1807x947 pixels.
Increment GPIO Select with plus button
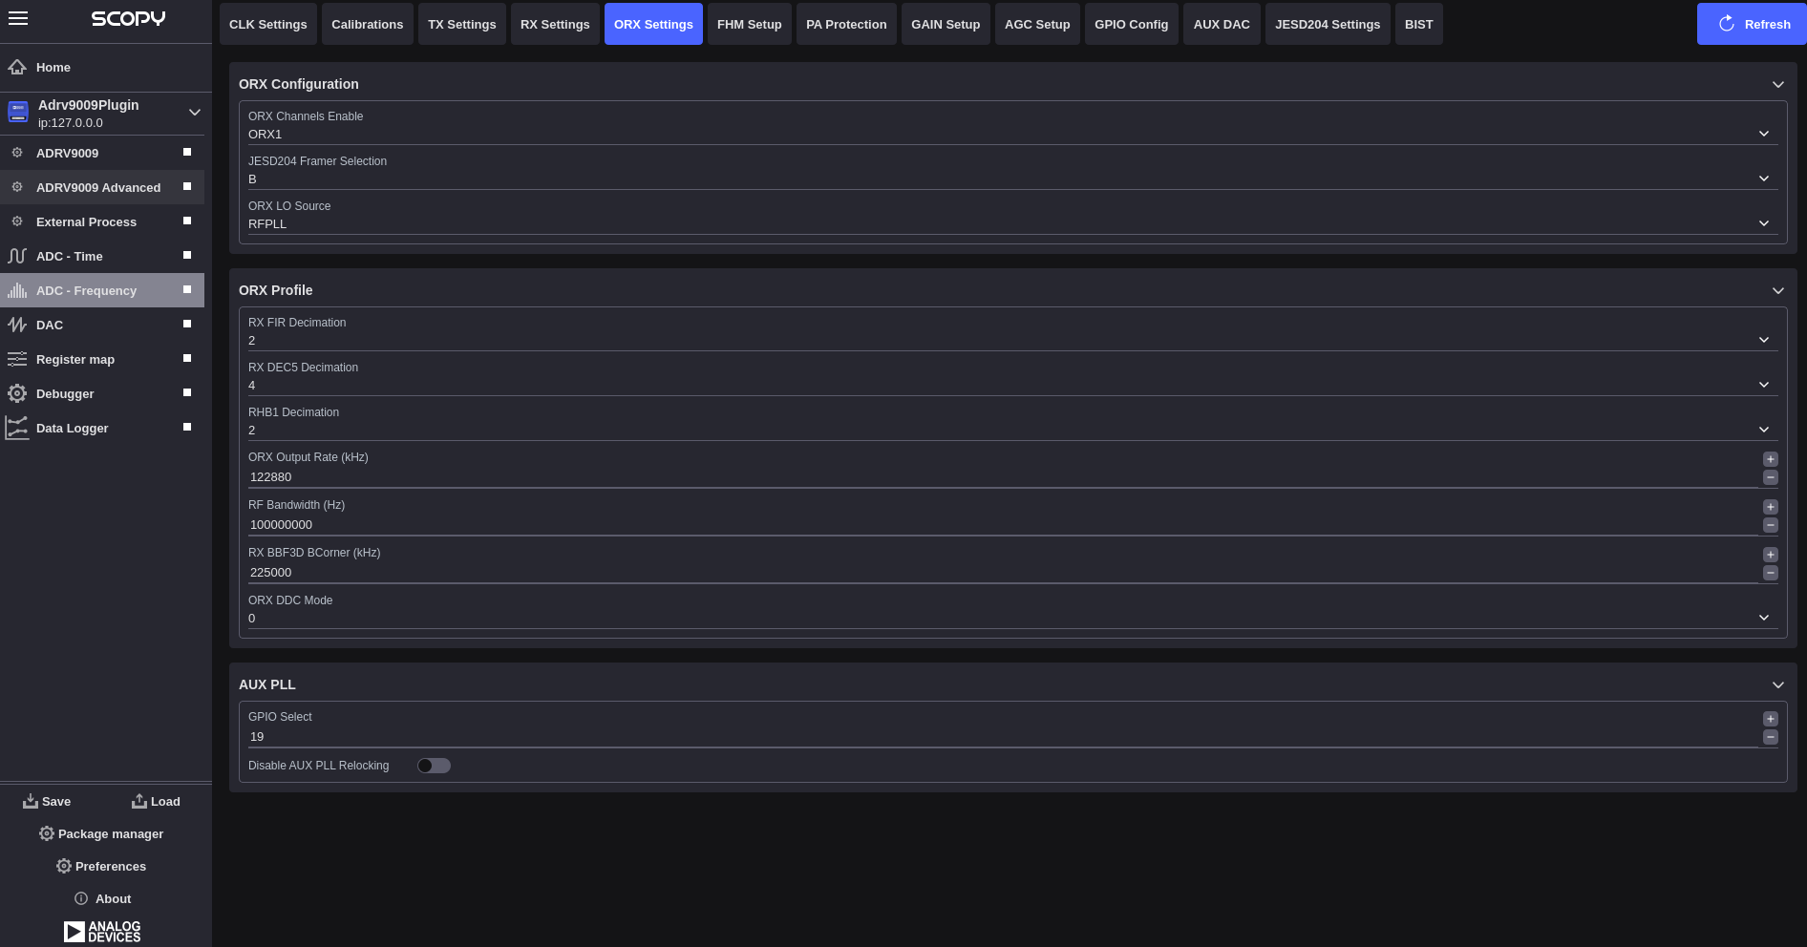tap(1770, 718)
